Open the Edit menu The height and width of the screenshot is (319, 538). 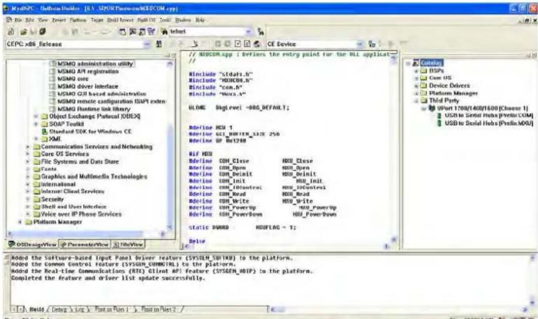click(30, 20)
